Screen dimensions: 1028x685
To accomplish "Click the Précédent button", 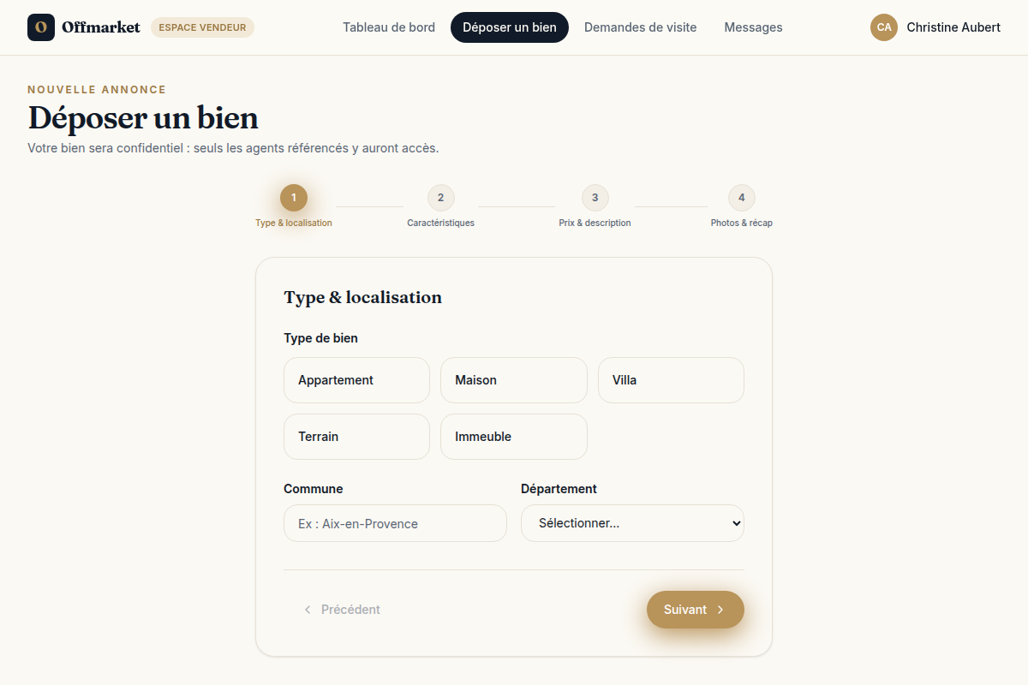I will point(341,610).
